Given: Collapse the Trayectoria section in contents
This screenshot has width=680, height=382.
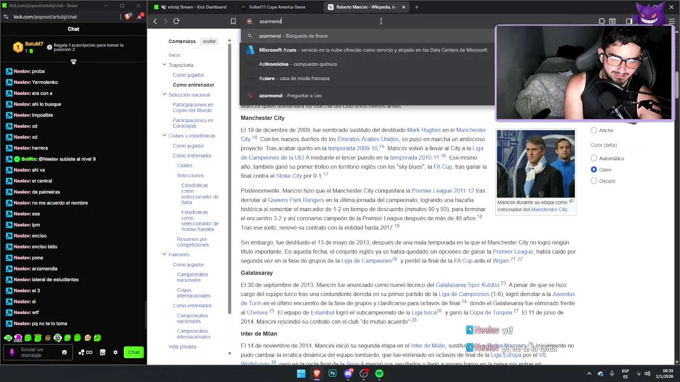Looking at the screenshot, I should pyautogui.click(x=164, y=65).
